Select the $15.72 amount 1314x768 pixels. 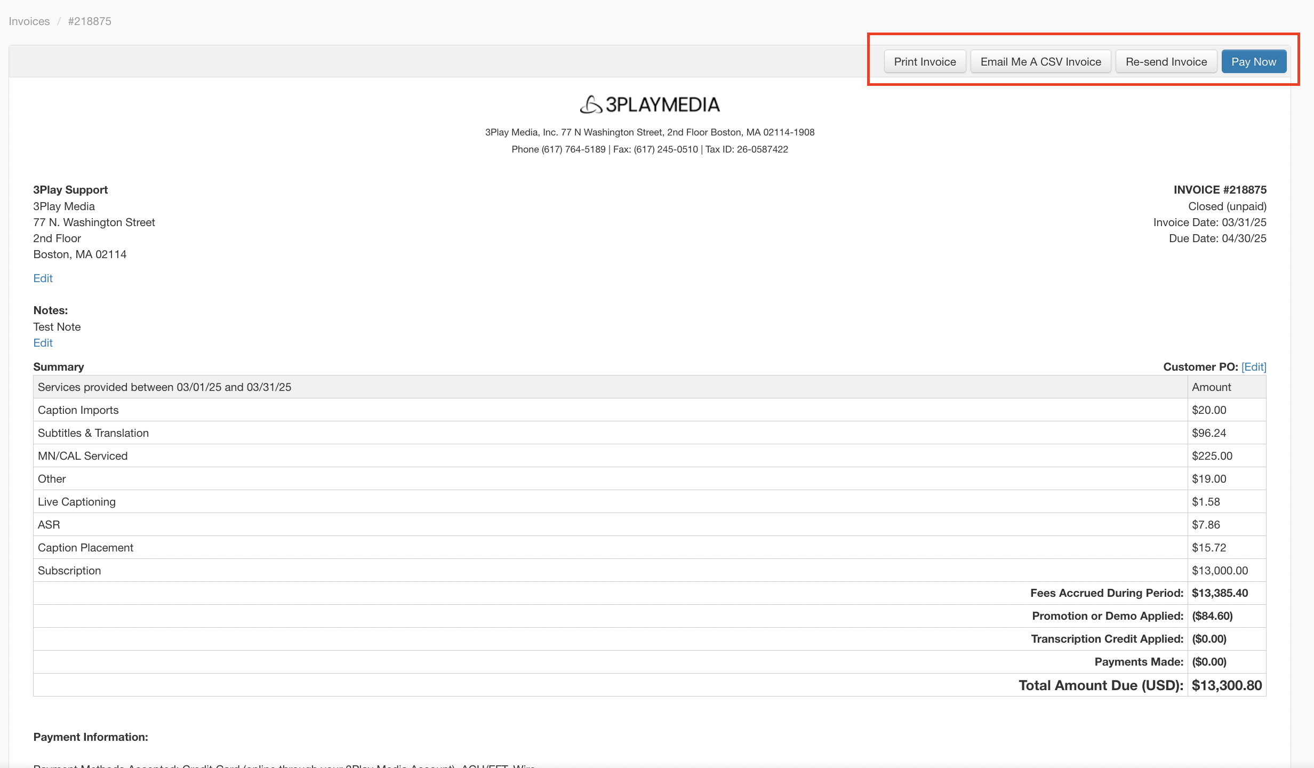click(x=1209, y=548)
